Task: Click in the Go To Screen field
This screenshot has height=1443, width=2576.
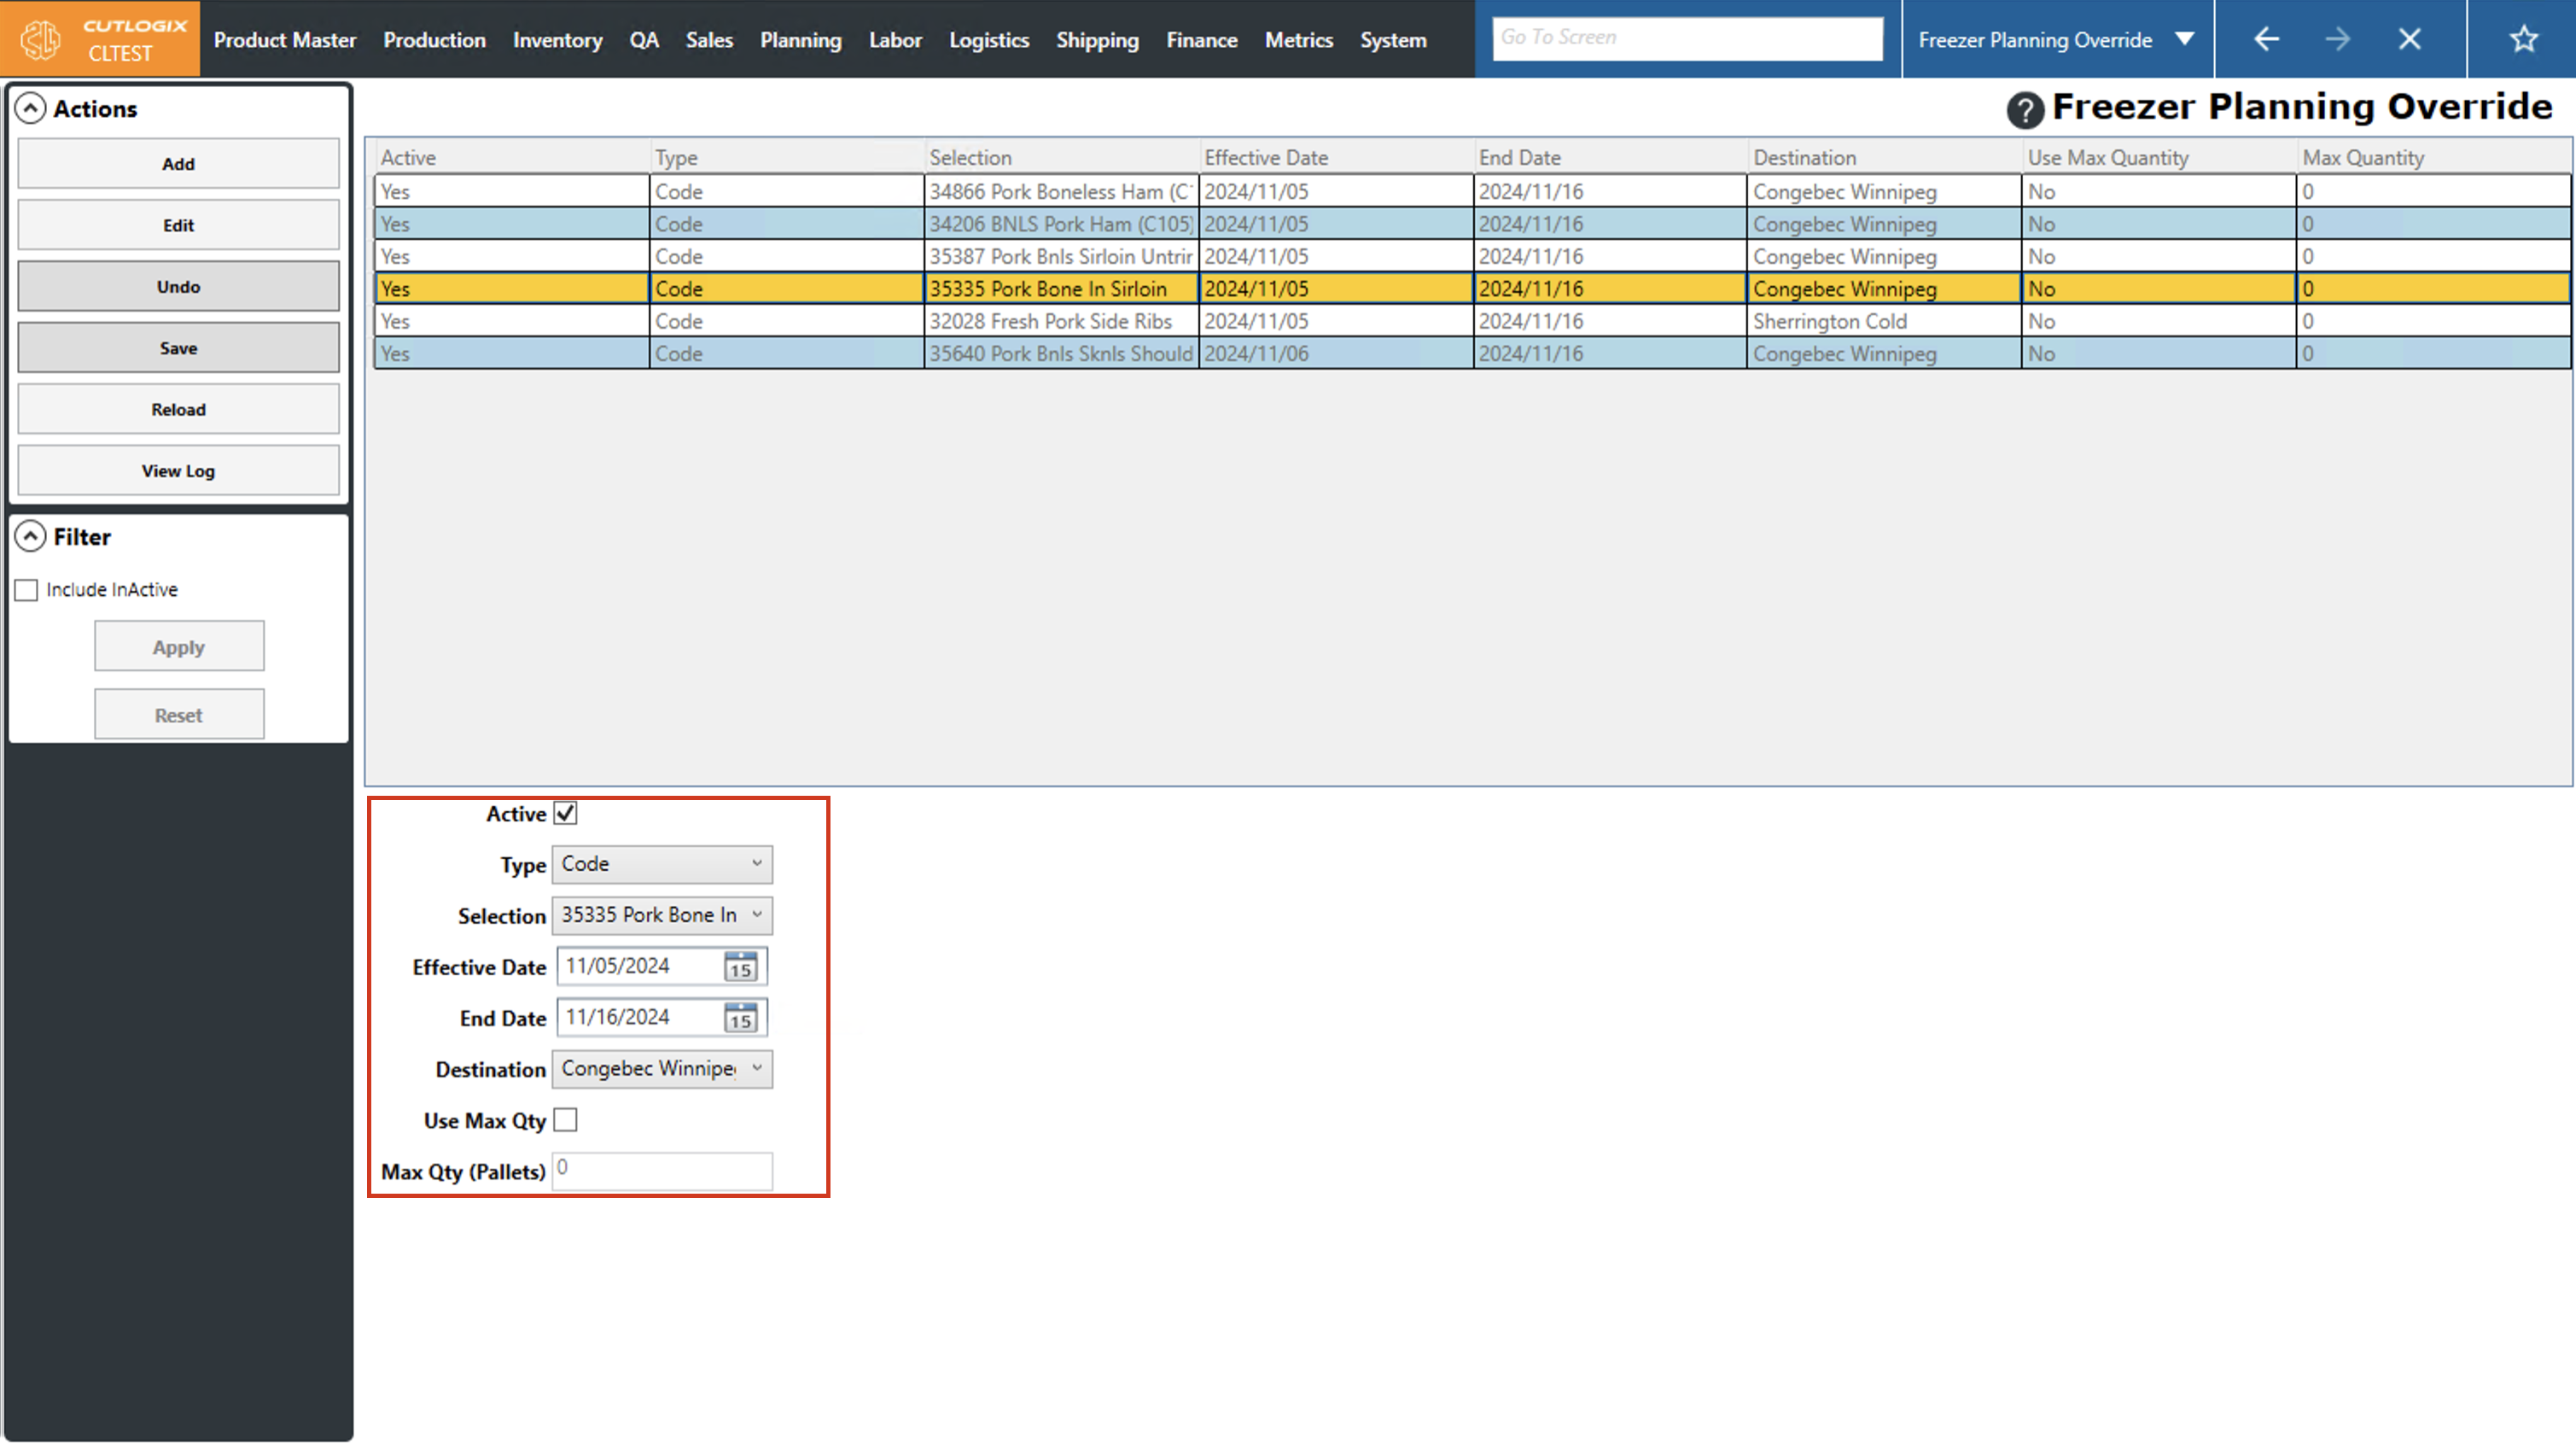Action: point(1686,38)
